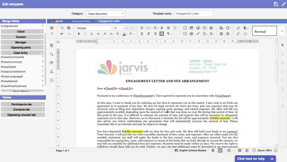This screenshot has height=162, width=287.
Task: Follow the www.jarvis-legal.com link in letterhead
Action: pyautogui.click(x=203, y=72)
